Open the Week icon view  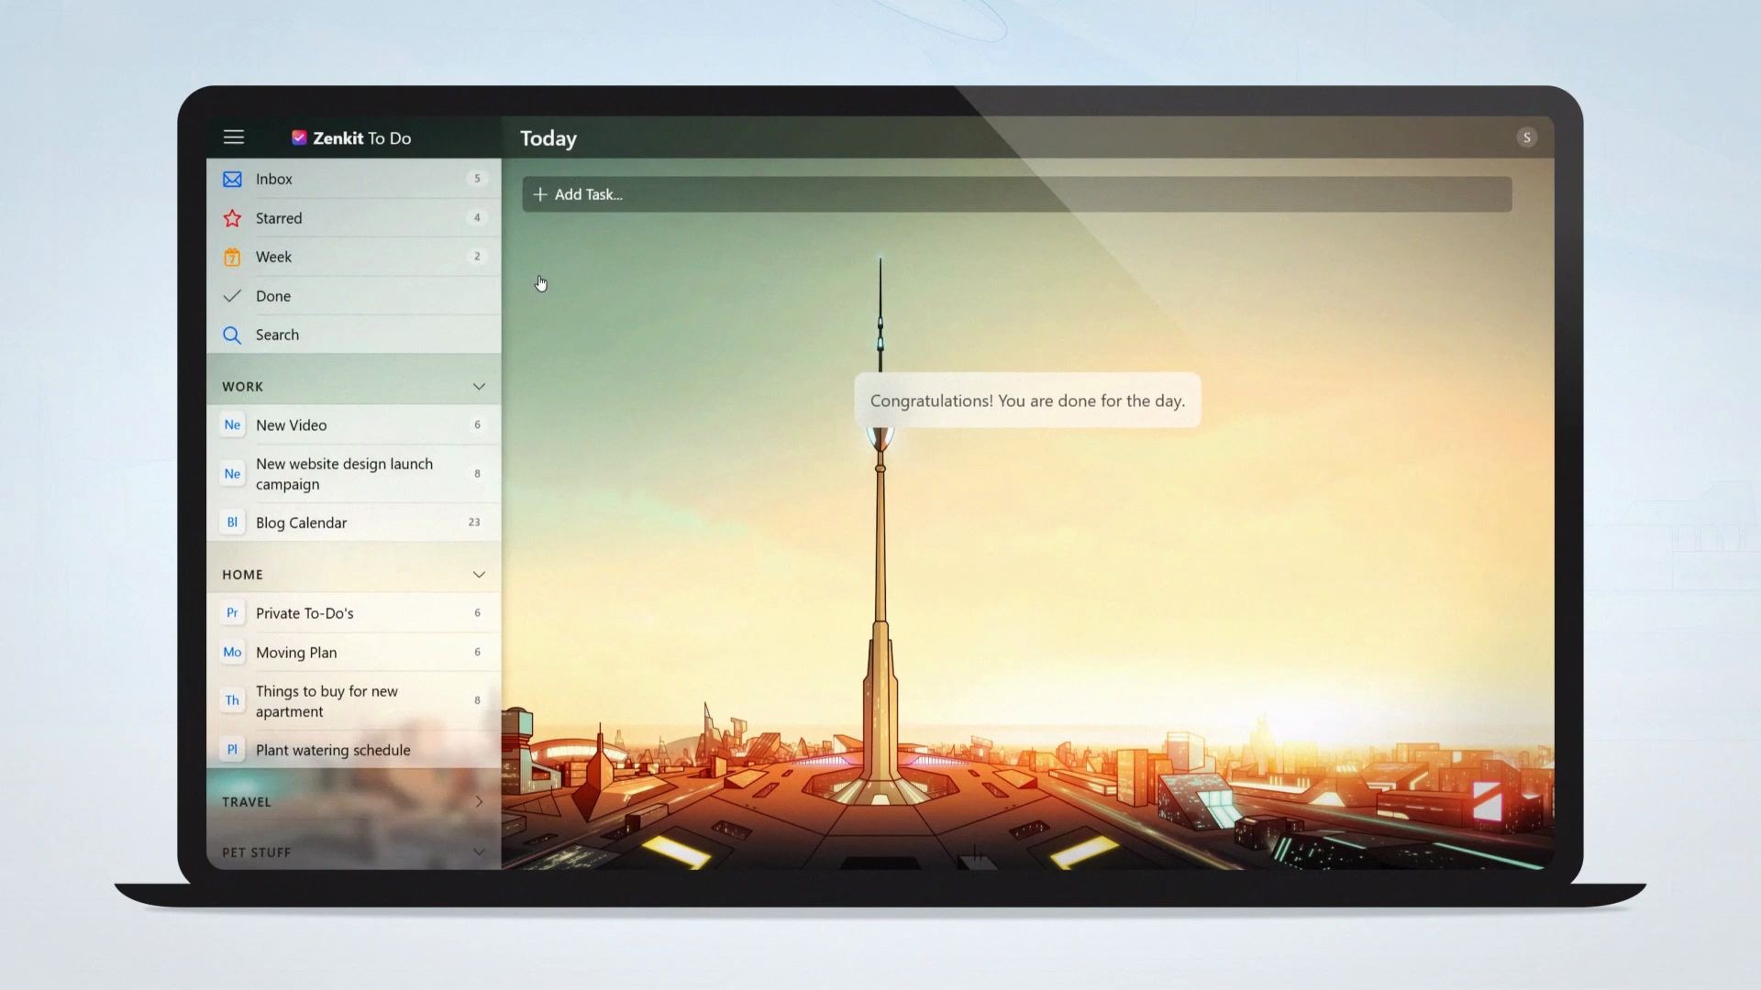231,257
